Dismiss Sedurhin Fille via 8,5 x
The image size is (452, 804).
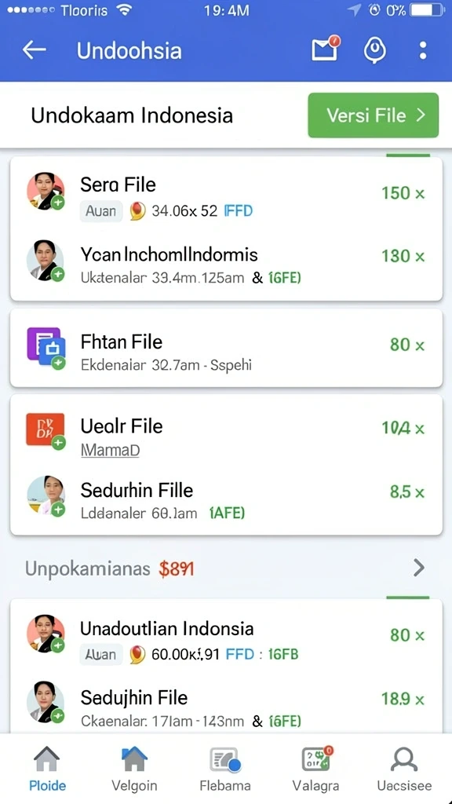[407, 492]
